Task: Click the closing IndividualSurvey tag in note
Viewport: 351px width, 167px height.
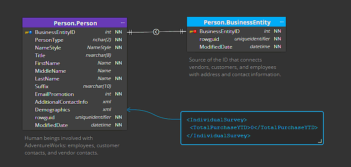Action: point(218,136)
